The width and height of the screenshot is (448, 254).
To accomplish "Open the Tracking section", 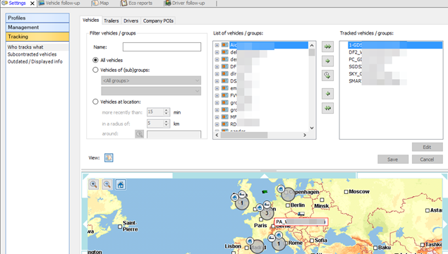I will (x=37, y=37).
